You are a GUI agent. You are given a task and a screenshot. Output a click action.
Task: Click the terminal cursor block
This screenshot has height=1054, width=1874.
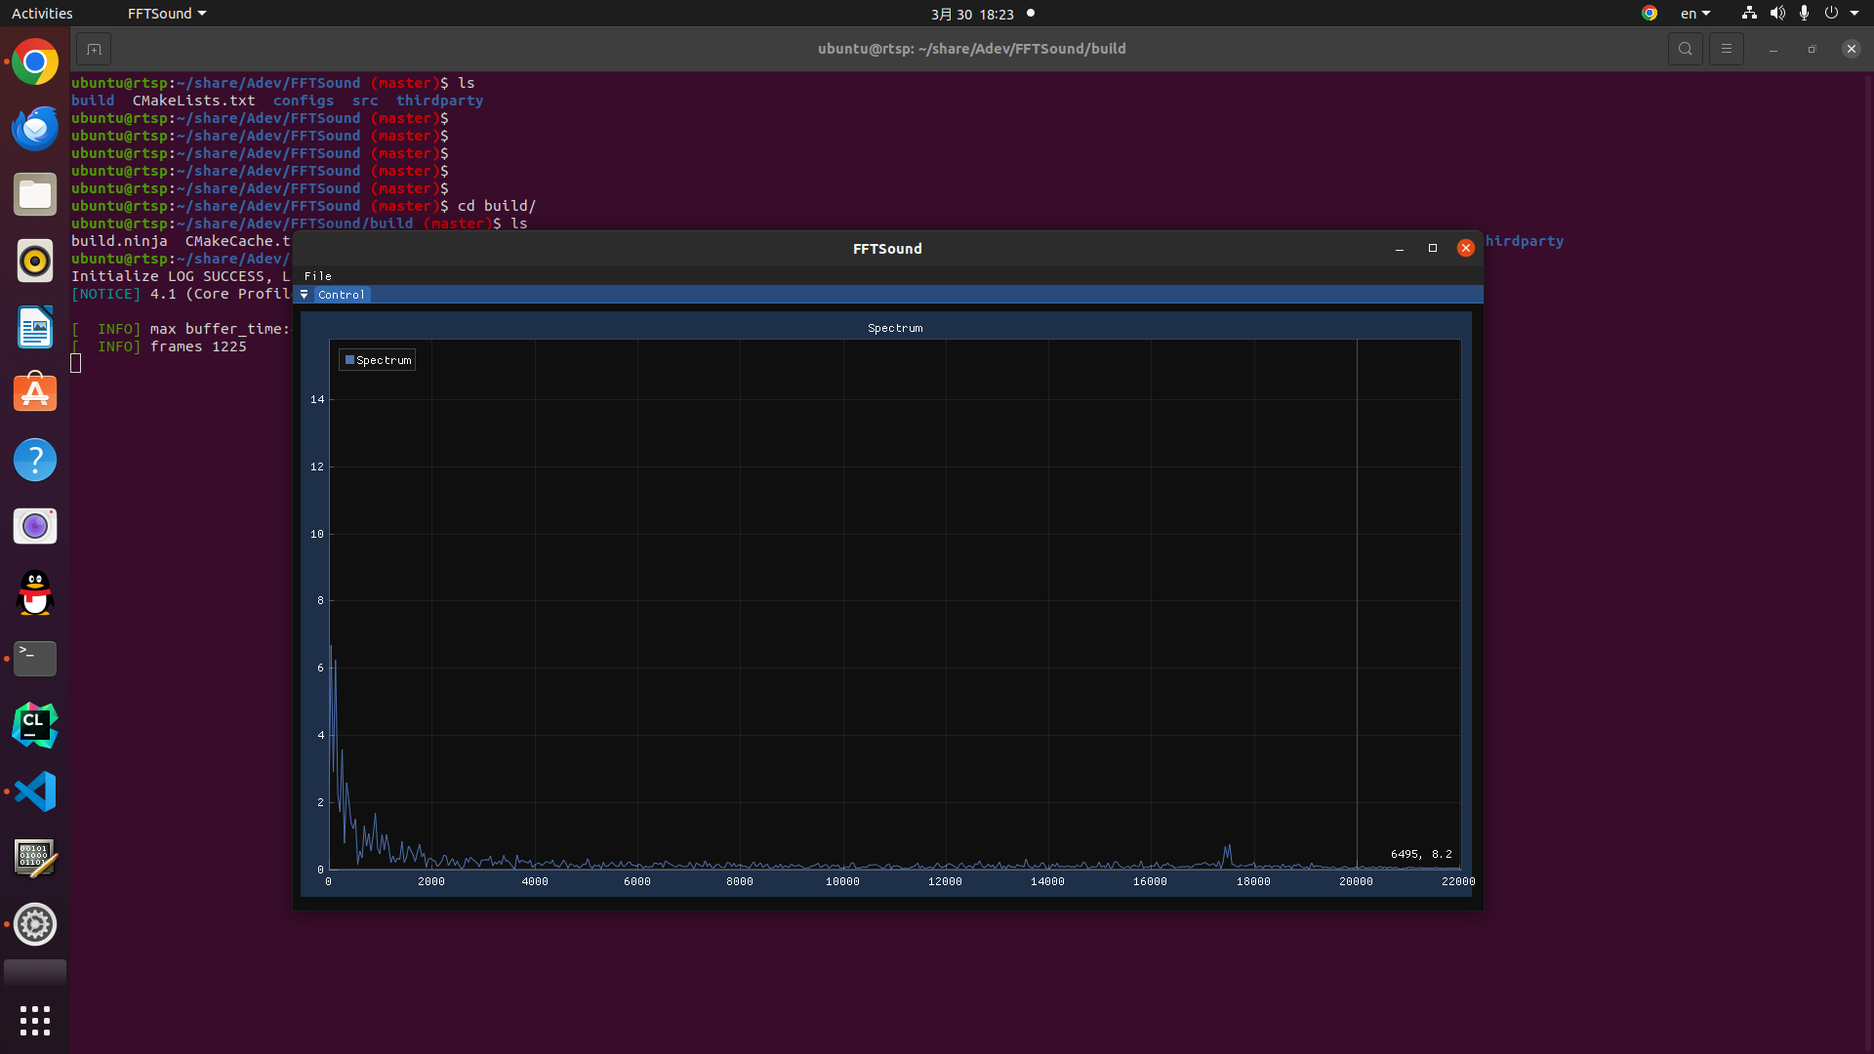76,364
